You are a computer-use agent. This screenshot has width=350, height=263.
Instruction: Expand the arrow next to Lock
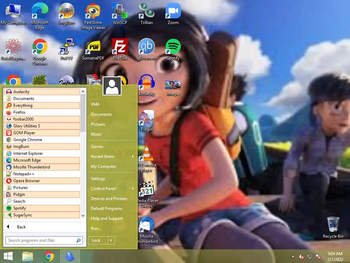click(x=111, y=240)
